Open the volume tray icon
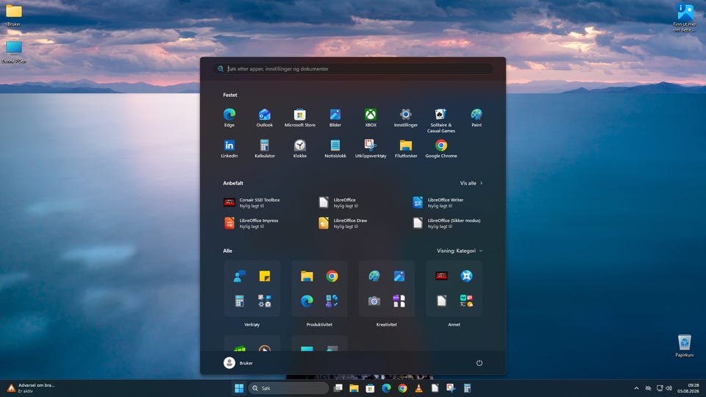Image resolution: width=706 pixels, height=397 pixels. click(x=669, y=388)
